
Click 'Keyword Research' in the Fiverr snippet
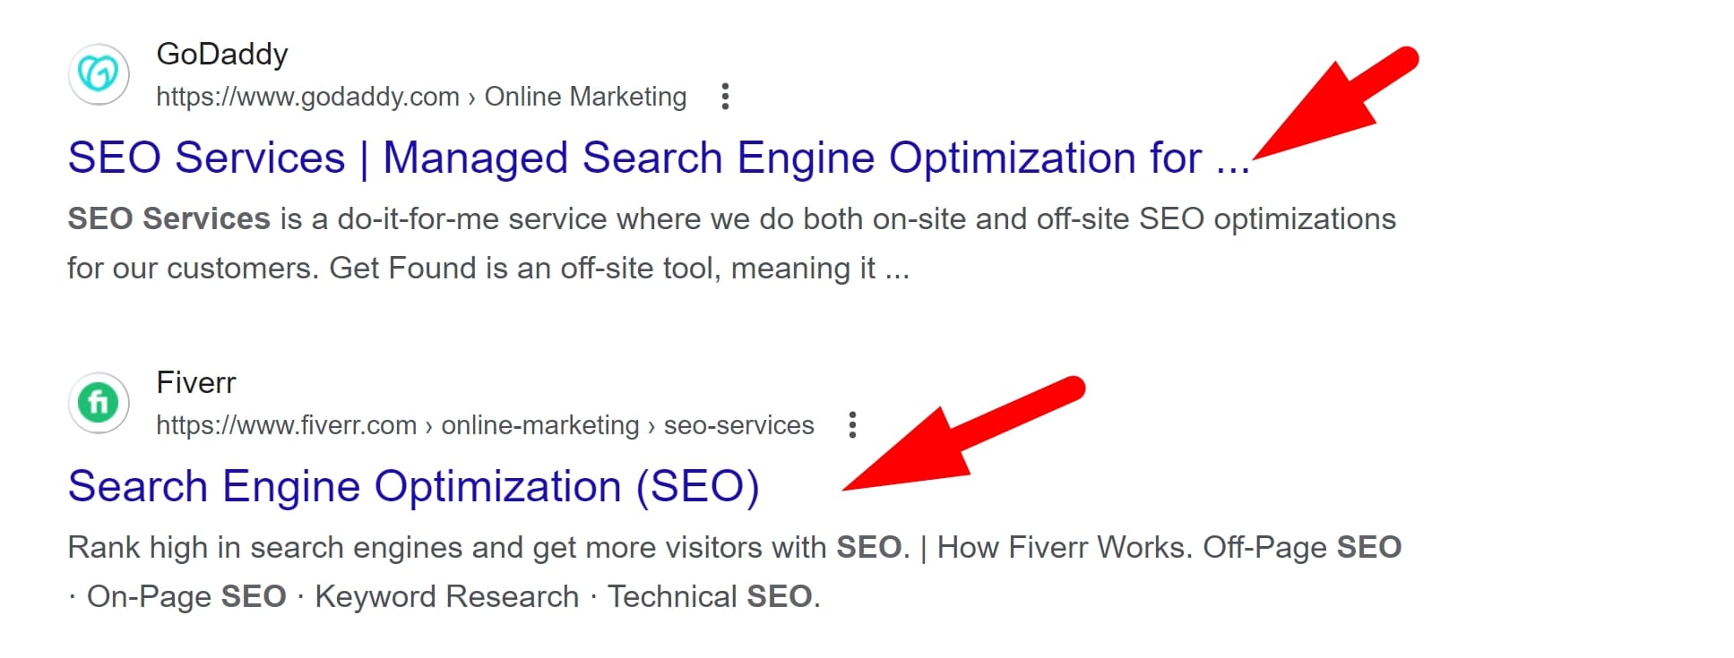coord(446,597)
